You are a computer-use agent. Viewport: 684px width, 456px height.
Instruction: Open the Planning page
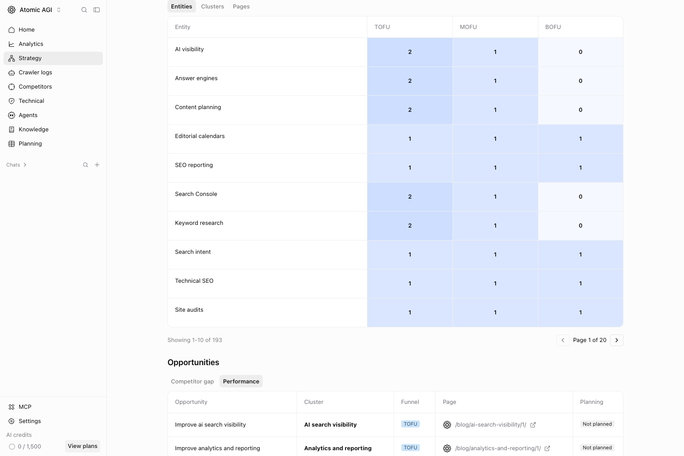pyautogui.click(x=53, y=144)
